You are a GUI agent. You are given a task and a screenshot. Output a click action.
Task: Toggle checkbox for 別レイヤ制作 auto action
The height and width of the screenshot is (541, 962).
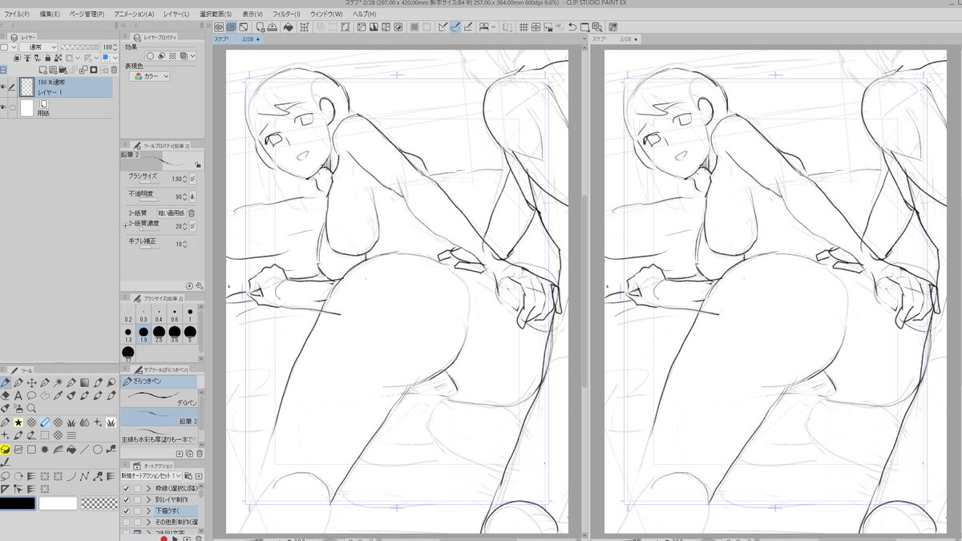tap(126, 500)
